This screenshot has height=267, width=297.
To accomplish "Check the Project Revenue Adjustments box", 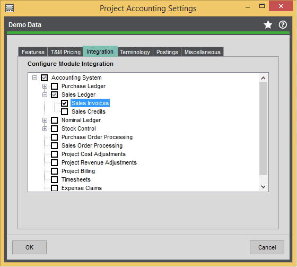I will tap(55, 163).
